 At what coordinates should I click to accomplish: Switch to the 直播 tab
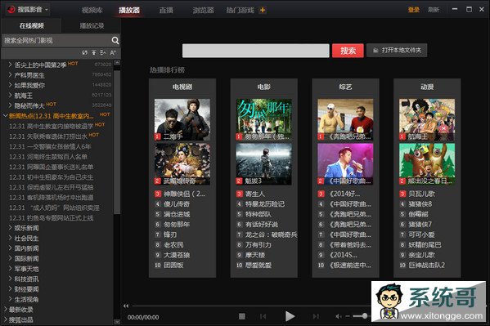[166, 11]
